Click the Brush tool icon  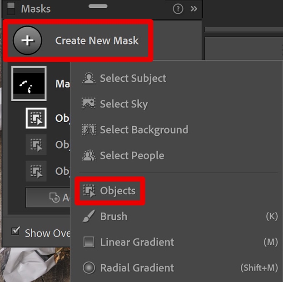pos(89,216)
